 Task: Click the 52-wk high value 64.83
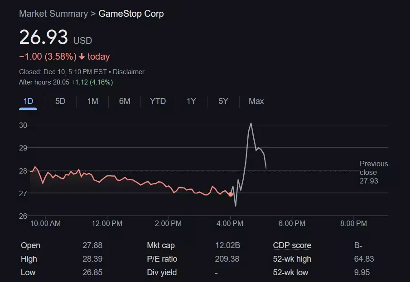click(x=364, y=259)
